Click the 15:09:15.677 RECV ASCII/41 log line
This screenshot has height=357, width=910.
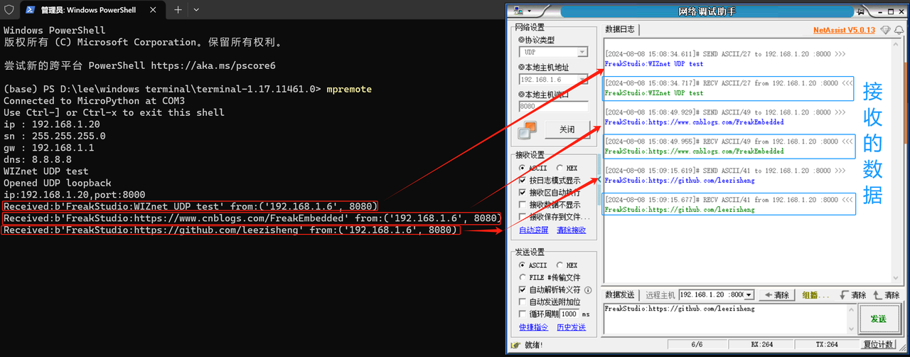[x=729, y=200]
